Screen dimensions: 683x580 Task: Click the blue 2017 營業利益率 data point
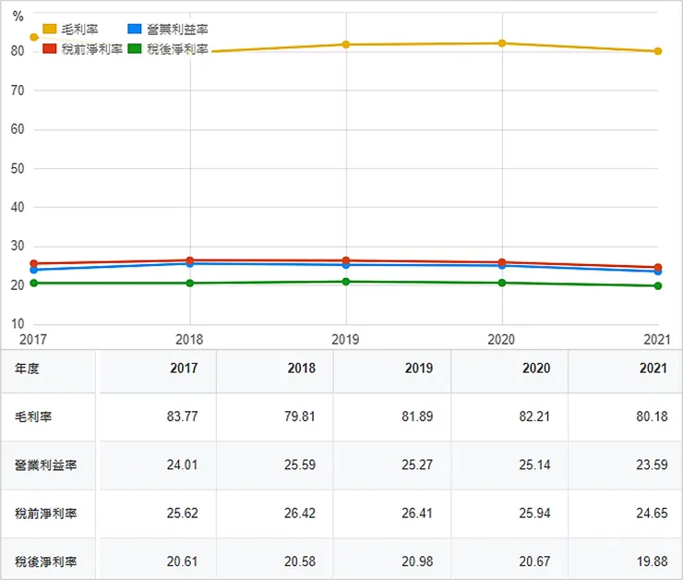34,271
